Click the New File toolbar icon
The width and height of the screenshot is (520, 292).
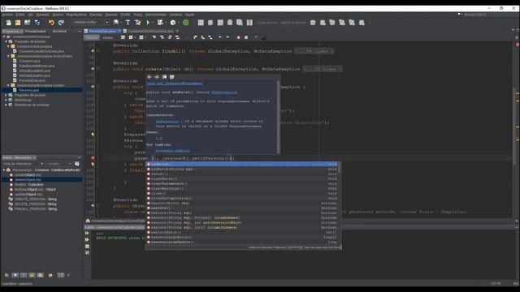tap(8, 23)
